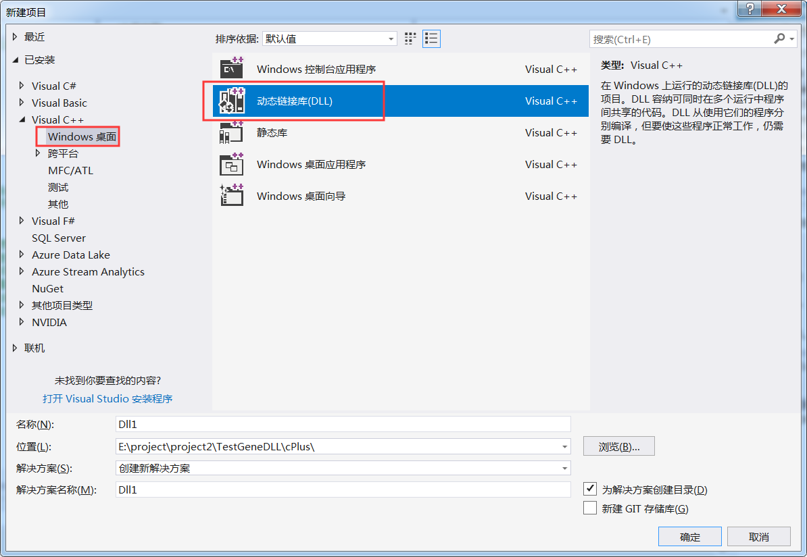
Task: Open the 排序依据 默认值 dropdown
Action: (329, 38)
